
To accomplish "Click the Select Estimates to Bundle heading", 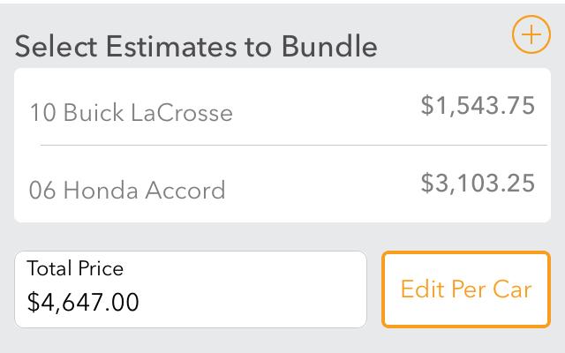I will click(196, 47).
